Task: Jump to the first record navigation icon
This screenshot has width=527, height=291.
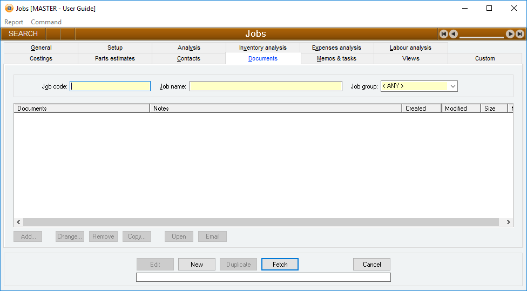Action: pos(444,34)
